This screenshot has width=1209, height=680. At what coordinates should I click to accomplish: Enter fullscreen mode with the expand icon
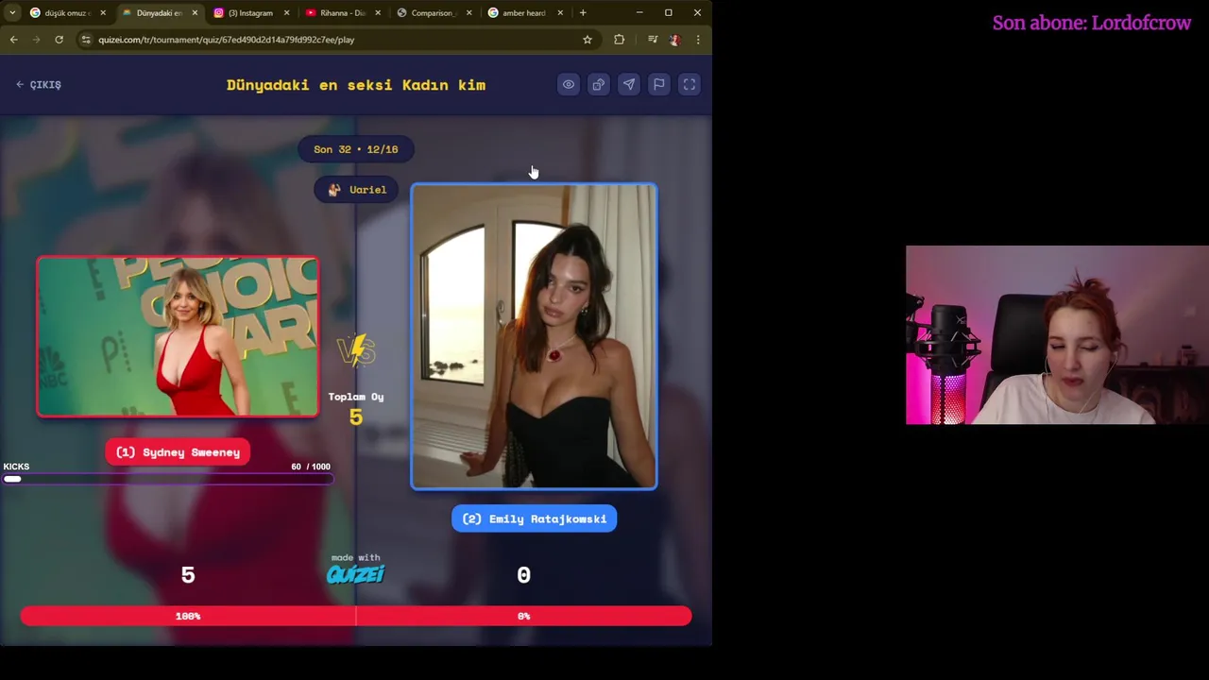pyautogui.click(x=690, y=85)
